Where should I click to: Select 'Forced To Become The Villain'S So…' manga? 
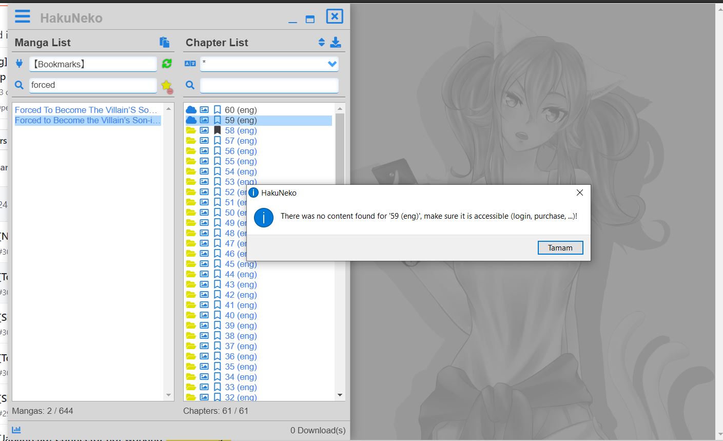86,110
